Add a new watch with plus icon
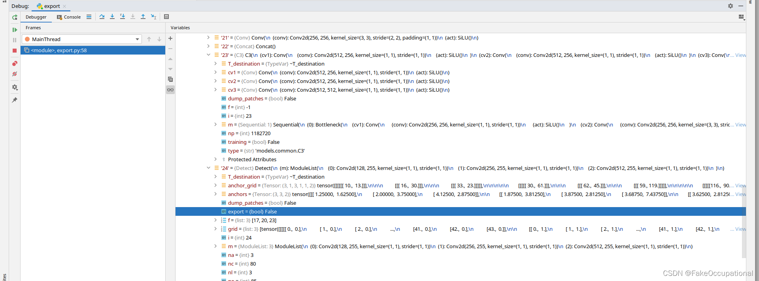 tap(170, 38)
